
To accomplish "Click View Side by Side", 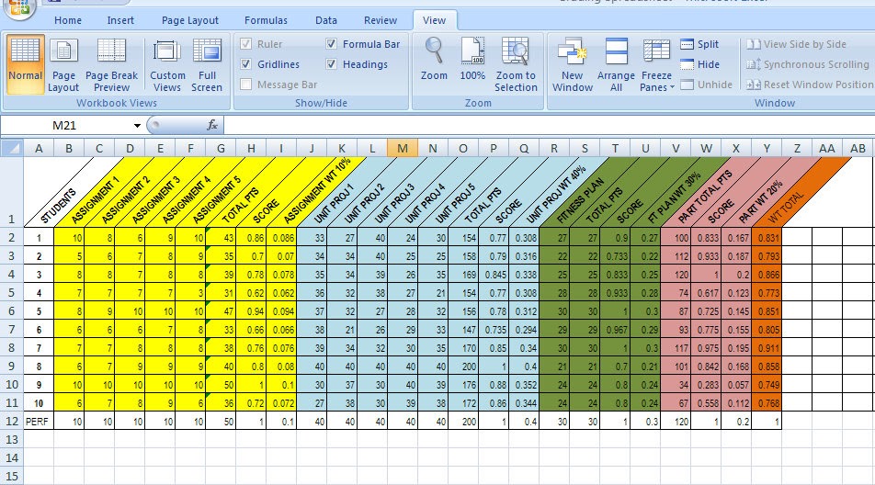I will (x=797, y=44).
